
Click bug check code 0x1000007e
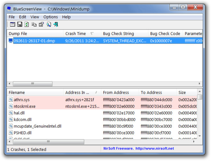pyautogui.click(x=161, y=41)
